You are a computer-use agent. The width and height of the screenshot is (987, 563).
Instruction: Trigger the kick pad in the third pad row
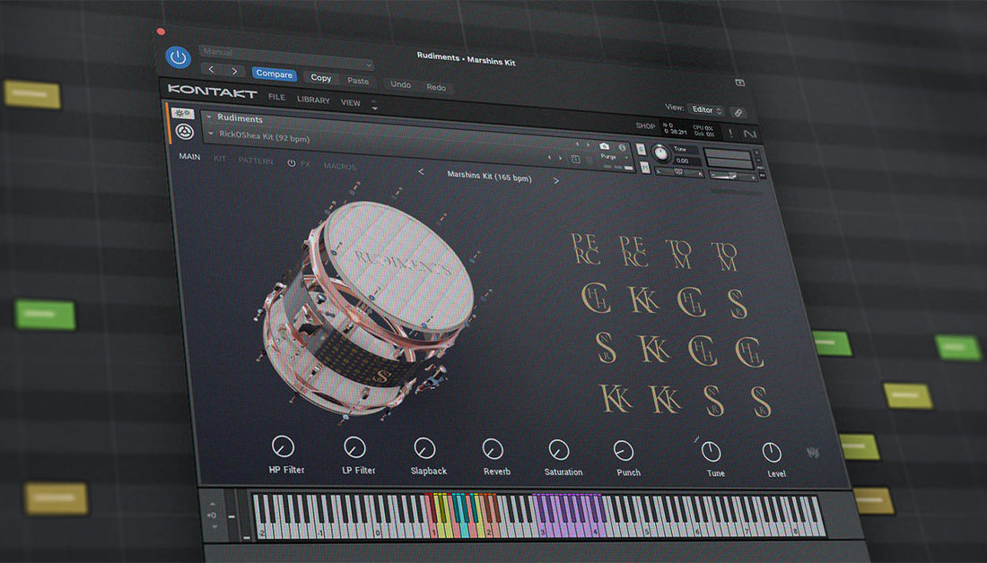(654, 349)
